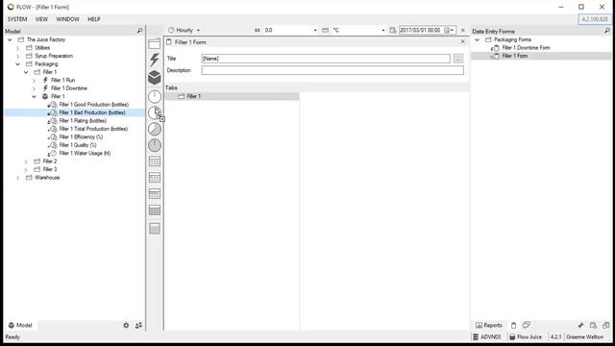Open settings gear at bottom of Model panel
615x346 pixels.
[126, 325]
